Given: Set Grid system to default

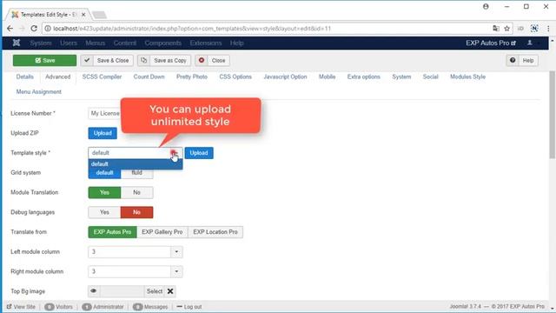Looking at the screenshot, I should coord(104,173).
